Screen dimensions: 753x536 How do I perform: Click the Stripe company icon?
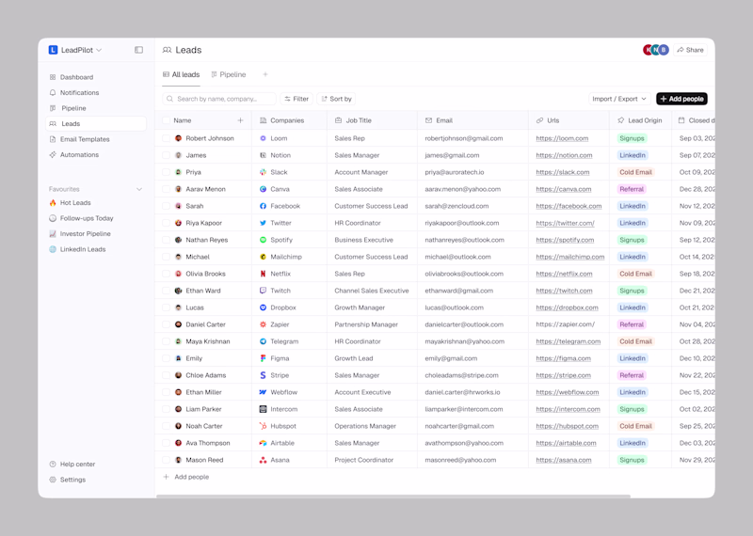click(x=264, y=375)
